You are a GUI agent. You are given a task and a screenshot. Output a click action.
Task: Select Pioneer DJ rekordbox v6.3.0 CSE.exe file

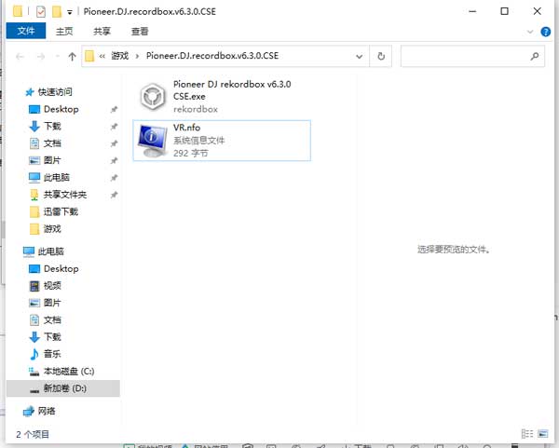coord(222,97)
